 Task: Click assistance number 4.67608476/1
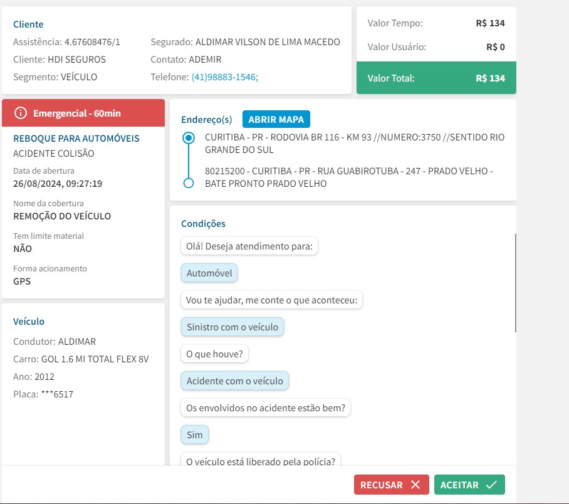(x=92, y=42)
